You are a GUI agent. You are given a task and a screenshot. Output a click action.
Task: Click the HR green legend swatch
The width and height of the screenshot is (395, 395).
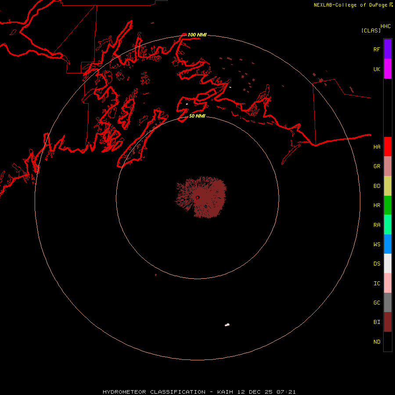pyautogui.click(x=388, y=205)
